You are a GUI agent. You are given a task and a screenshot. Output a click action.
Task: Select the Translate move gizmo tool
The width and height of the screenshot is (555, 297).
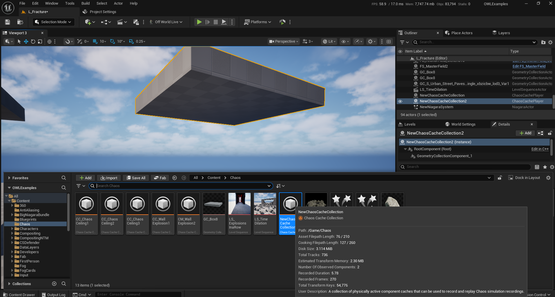[x=26, y=41]
